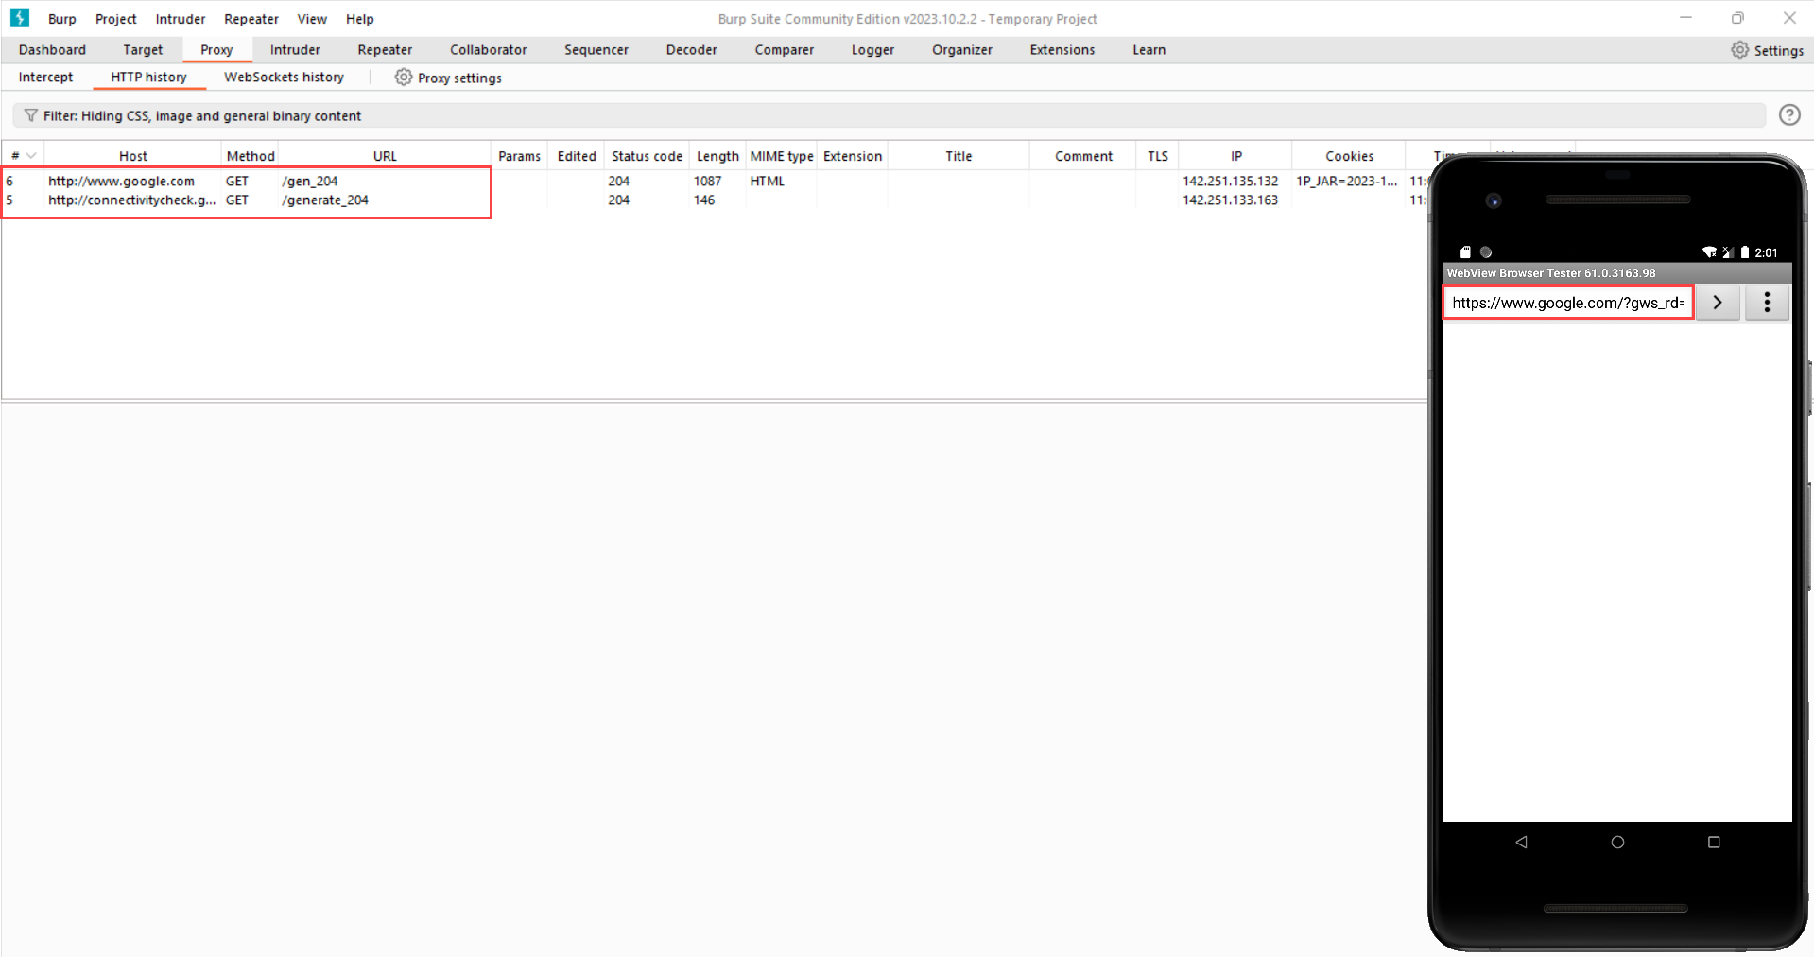Switch to the Intercept sub-tab
1814x957 pixels.
45,78
